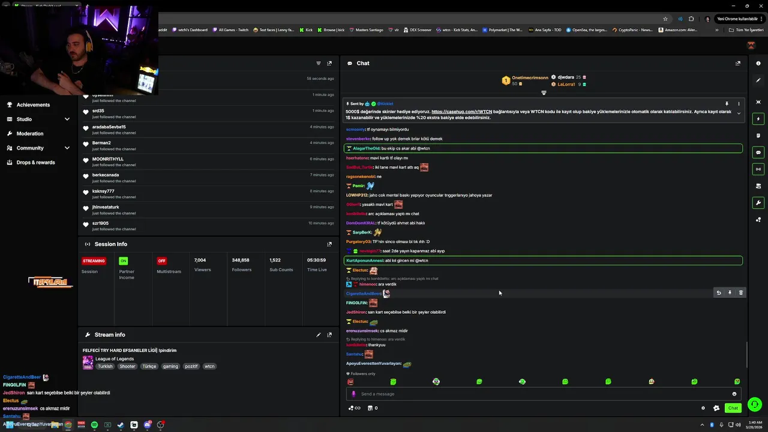Screen dimensions: 768x432
Task: Click the share nodes icon in right sidebar
Action: pyautogui.click(x=758, y=220)
